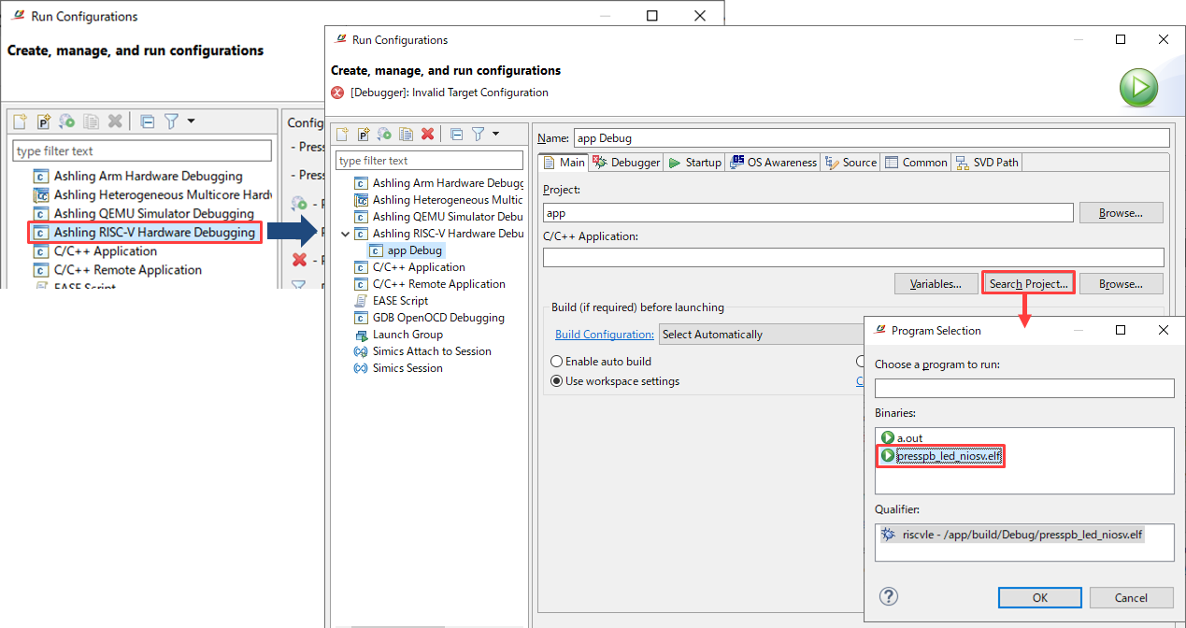The width and height of the screenshot is (1186, 628).
Task: Select Use workspace settings radio button
Action: pyautogui.click(x=557, y=381)
